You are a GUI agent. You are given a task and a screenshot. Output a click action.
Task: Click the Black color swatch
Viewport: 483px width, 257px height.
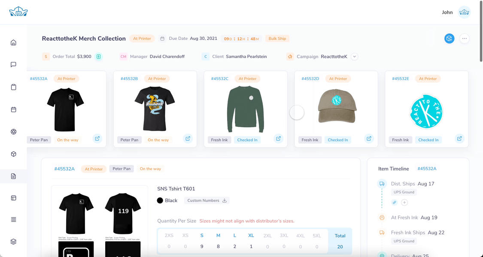tap(160, 200)
